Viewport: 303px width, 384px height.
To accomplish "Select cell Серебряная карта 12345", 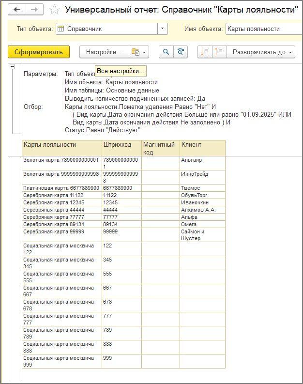I will pos(62,202).
